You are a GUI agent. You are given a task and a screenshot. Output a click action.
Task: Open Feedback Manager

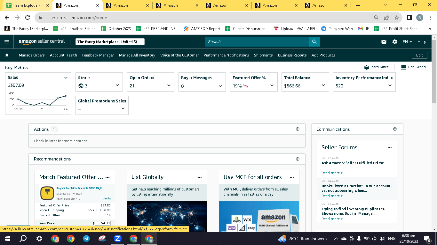click(98, 55)
